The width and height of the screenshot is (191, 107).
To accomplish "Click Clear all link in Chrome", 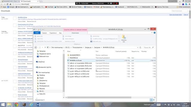I will tap(186, 15).
